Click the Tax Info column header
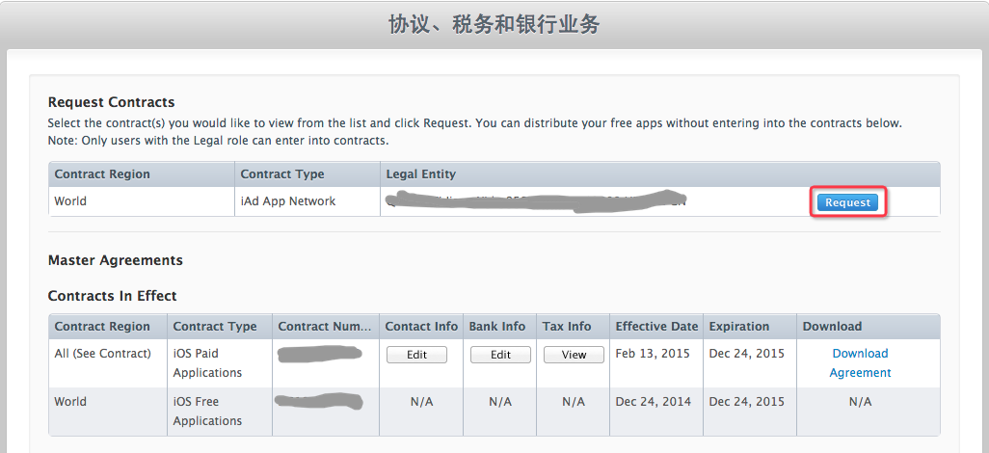 [x=567, y=327]
